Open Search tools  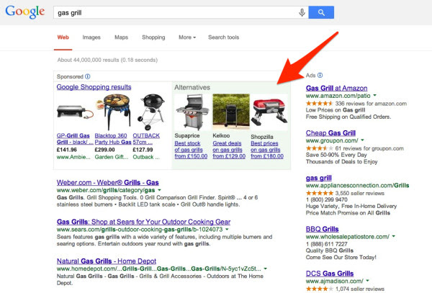pos(223,37)
